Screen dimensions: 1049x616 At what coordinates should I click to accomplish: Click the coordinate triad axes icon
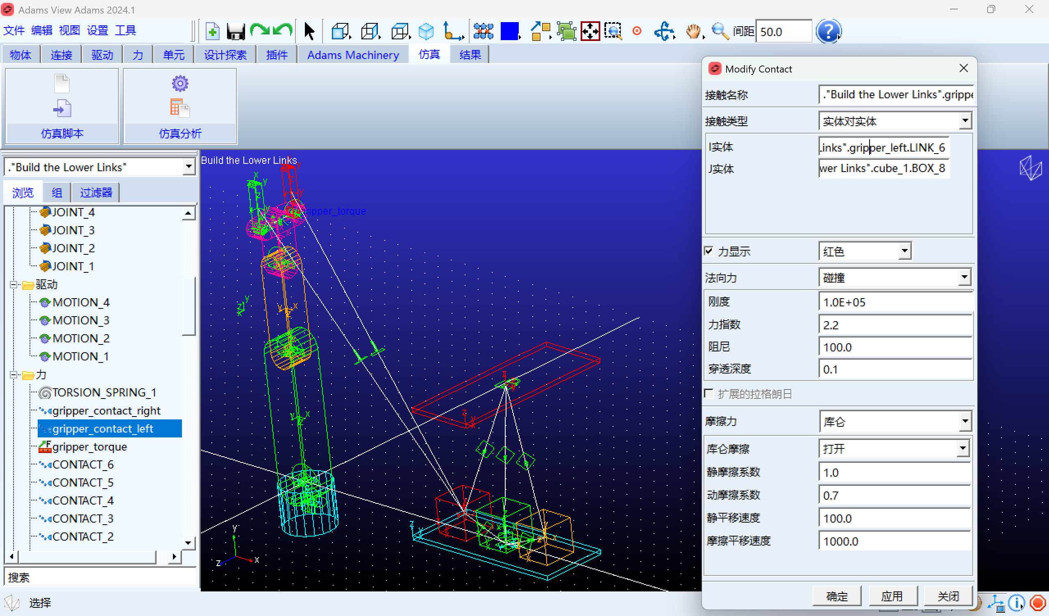coord(453,31)
